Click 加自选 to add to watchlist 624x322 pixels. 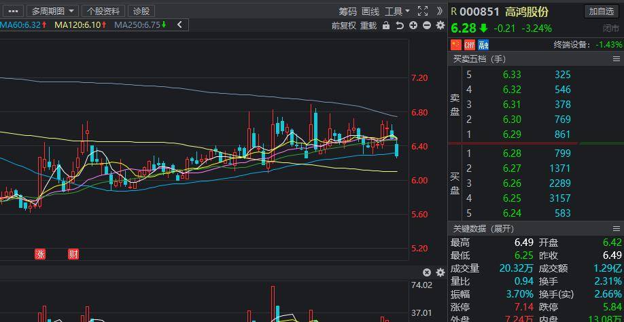coord(602,11)
